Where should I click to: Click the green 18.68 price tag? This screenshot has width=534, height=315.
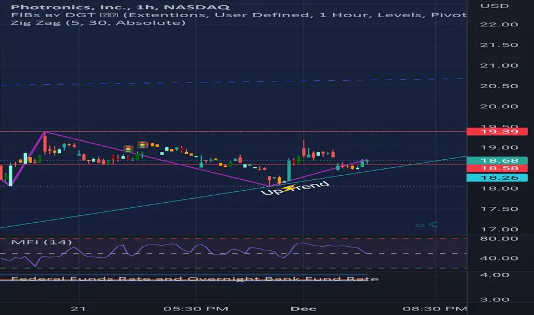(497, 160)
